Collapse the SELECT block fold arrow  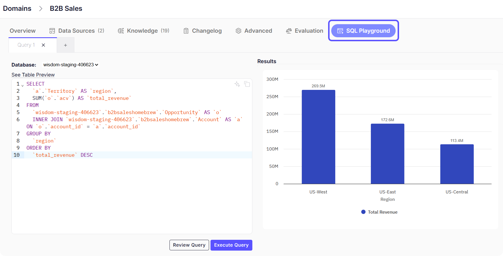[23, 85]
